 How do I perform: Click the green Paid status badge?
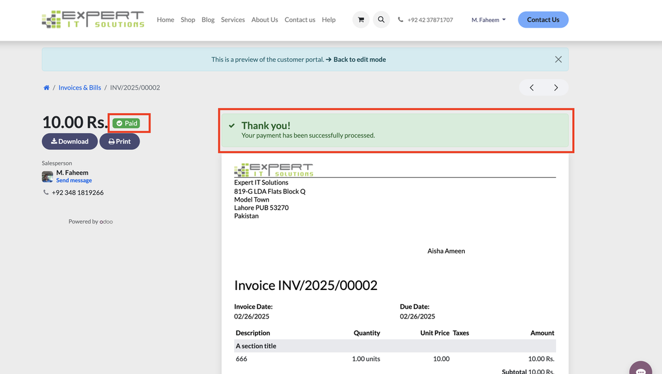coord(127,123)
